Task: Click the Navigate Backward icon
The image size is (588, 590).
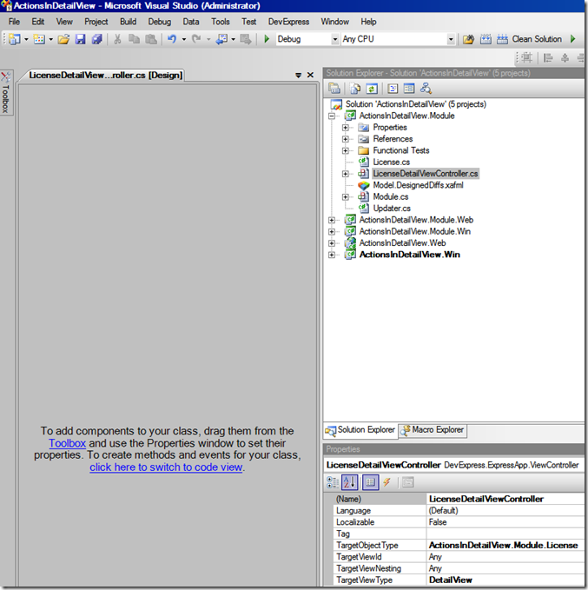Action: coord(221,39)
